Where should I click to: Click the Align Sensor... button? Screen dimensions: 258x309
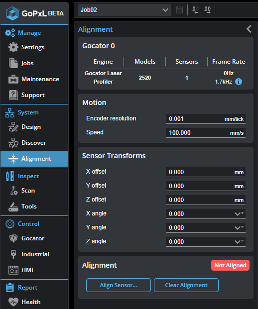click(119, 285)
